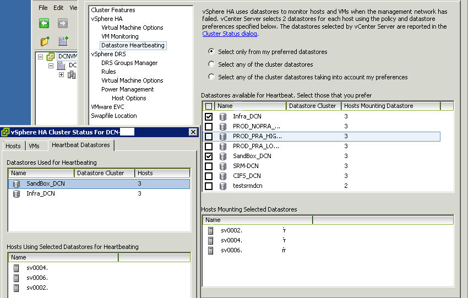Viewport: 468px width, 298px height.
Task: Select the datacenter building icon in tree
Action: (61, 66)
